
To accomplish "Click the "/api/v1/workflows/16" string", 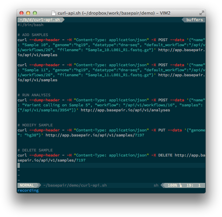I will (x=149, y=105).
